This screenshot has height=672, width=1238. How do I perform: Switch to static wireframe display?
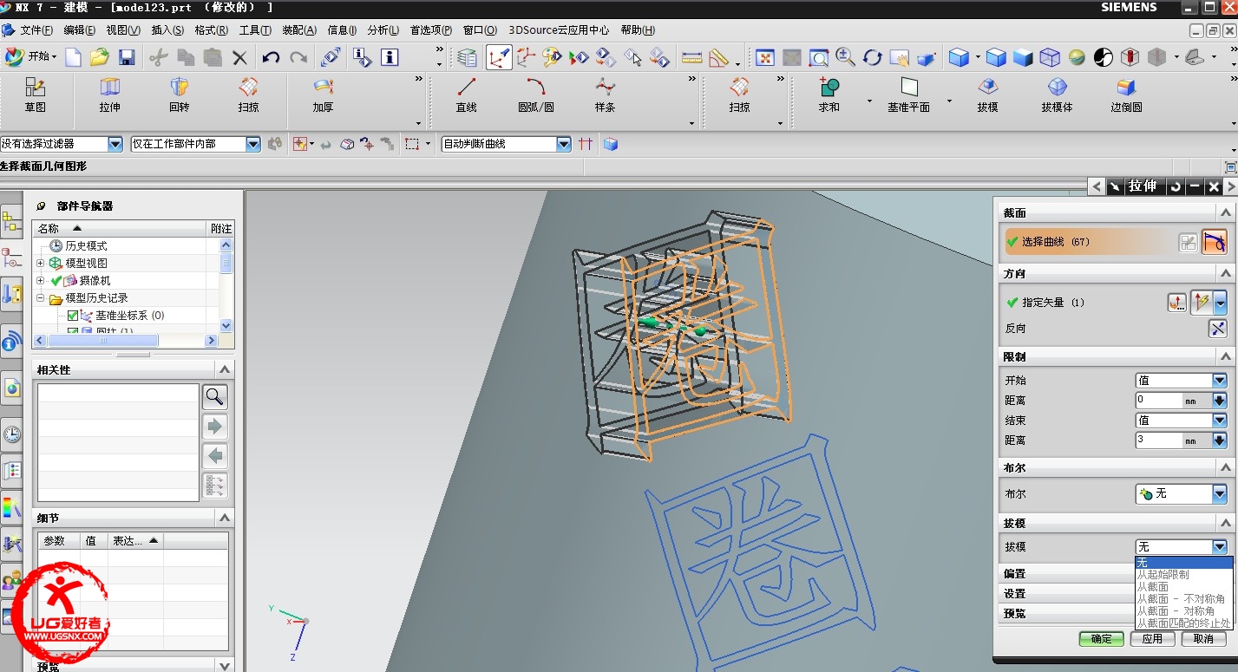[1050, 57]
